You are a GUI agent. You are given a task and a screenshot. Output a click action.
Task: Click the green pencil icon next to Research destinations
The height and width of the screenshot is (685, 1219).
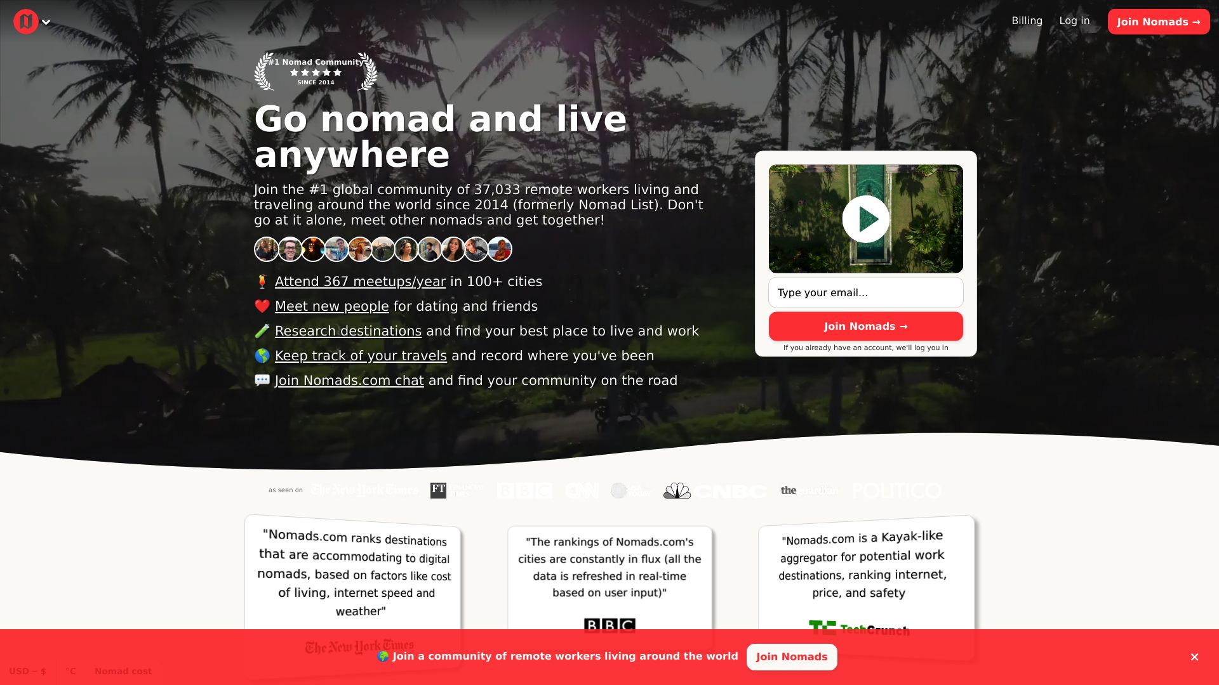pyautogui.click(x=263, y=330)
